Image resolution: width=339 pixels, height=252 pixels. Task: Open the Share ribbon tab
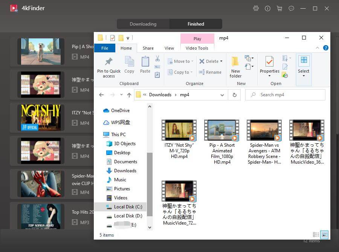coord(148,48)
